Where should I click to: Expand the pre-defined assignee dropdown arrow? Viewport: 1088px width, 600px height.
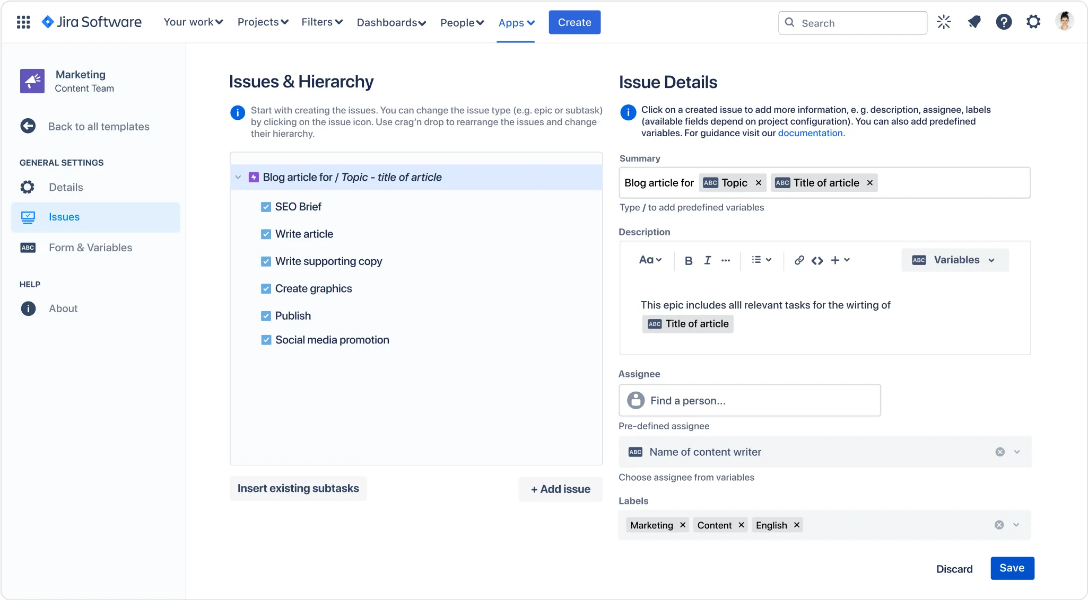1017,452
